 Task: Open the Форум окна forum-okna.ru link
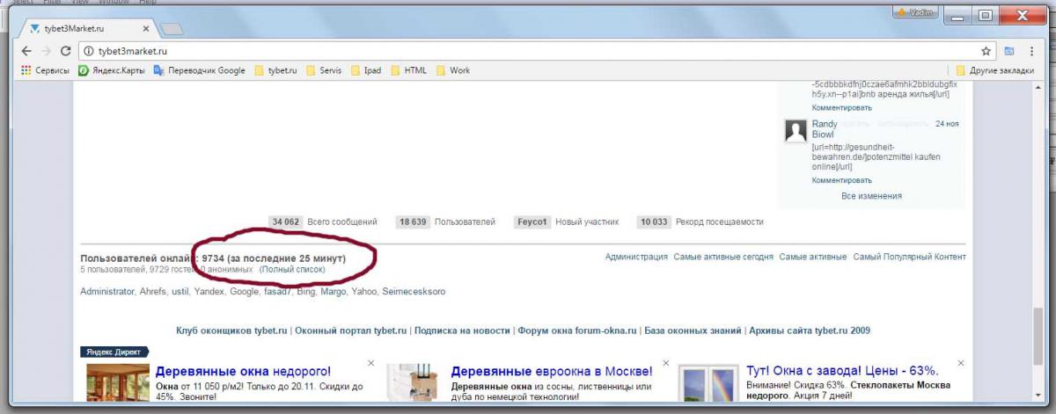577,330
